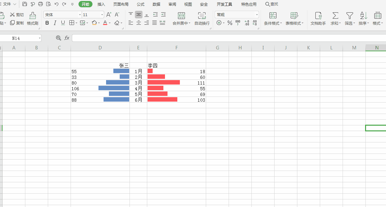Apply thousands separator format

238,23
